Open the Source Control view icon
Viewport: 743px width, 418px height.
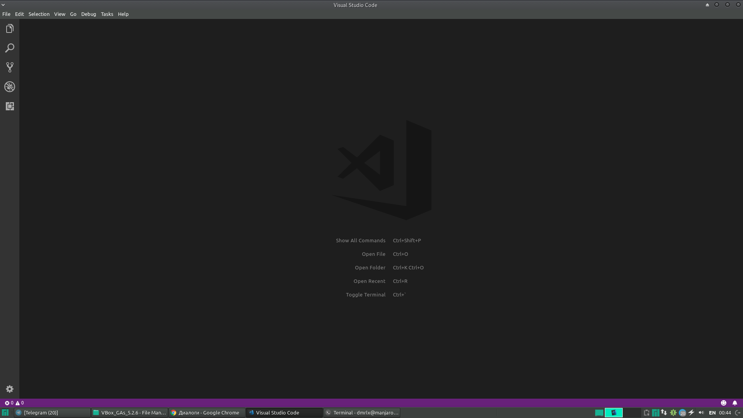(10, 67)
